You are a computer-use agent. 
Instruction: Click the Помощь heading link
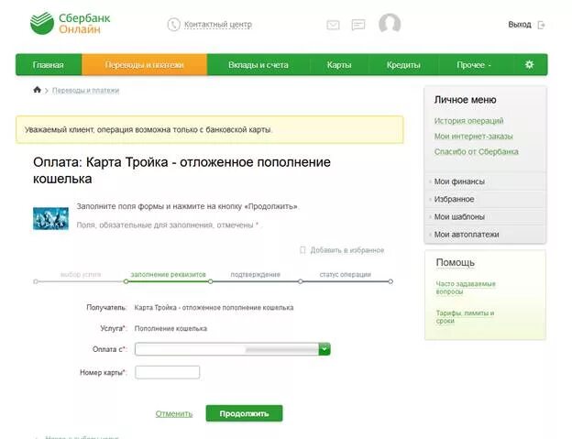[456, 262]
